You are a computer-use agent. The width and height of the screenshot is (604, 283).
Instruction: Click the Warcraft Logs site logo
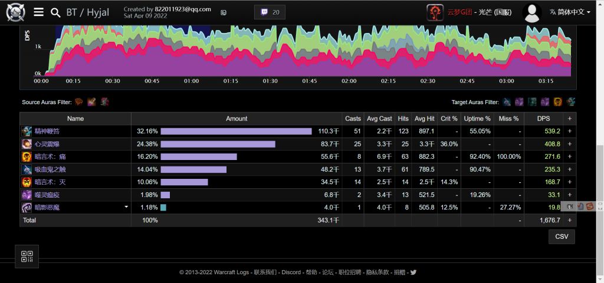16,12
